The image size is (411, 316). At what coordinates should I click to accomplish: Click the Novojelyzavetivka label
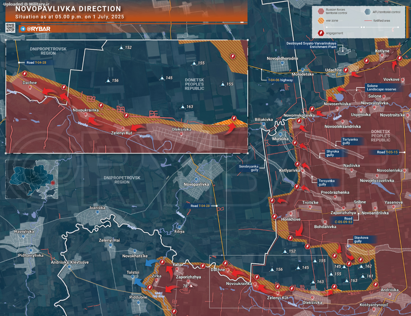(x=377, y=180)
